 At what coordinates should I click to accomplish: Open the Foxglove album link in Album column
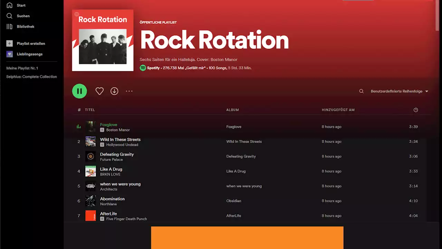(x=234, y=127)
